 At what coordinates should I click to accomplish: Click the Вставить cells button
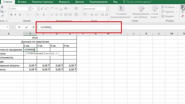tap(168, 7)
